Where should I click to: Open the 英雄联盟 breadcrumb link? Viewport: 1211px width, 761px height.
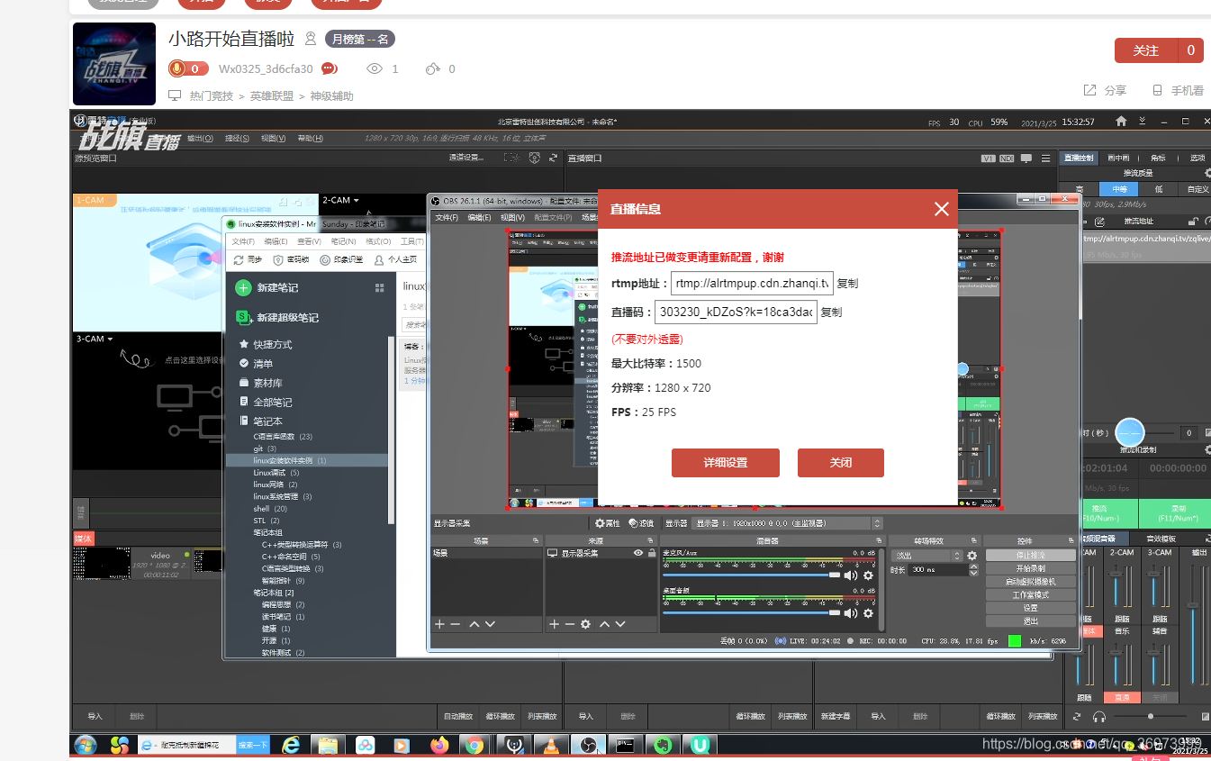coord(272,95)
